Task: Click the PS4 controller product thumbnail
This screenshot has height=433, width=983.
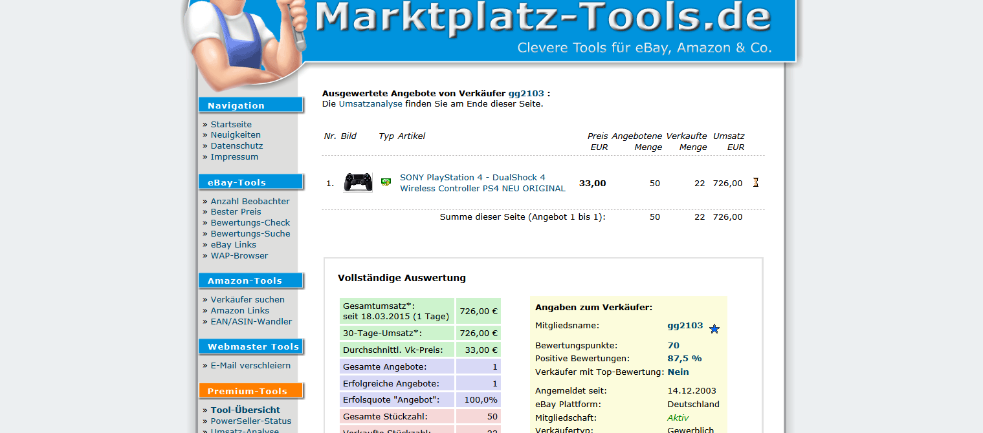Action: coord(358,182)
